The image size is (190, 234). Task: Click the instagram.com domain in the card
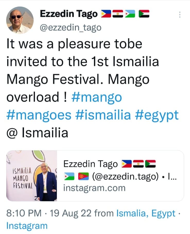click(x=94, y=188)
